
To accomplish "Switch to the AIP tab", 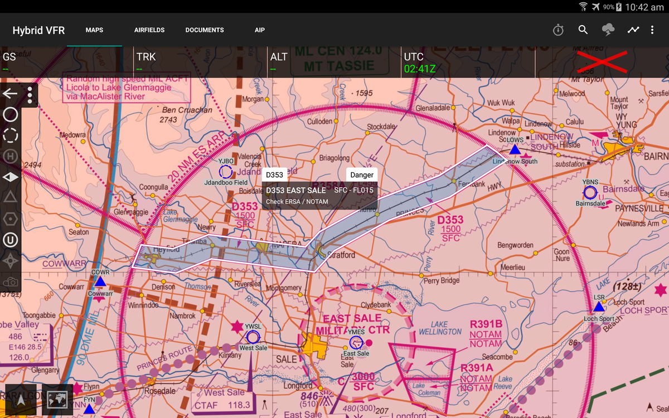I will tap(260, 30).
